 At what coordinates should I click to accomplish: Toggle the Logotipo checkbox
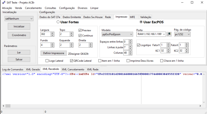[138, 45]
